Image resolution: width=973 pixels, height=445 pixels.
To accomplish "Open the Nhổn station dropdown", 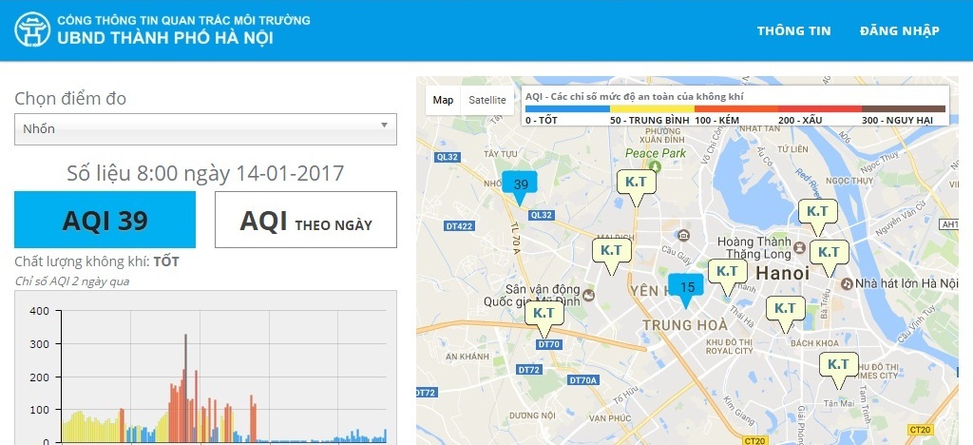I will coord(205,128).
